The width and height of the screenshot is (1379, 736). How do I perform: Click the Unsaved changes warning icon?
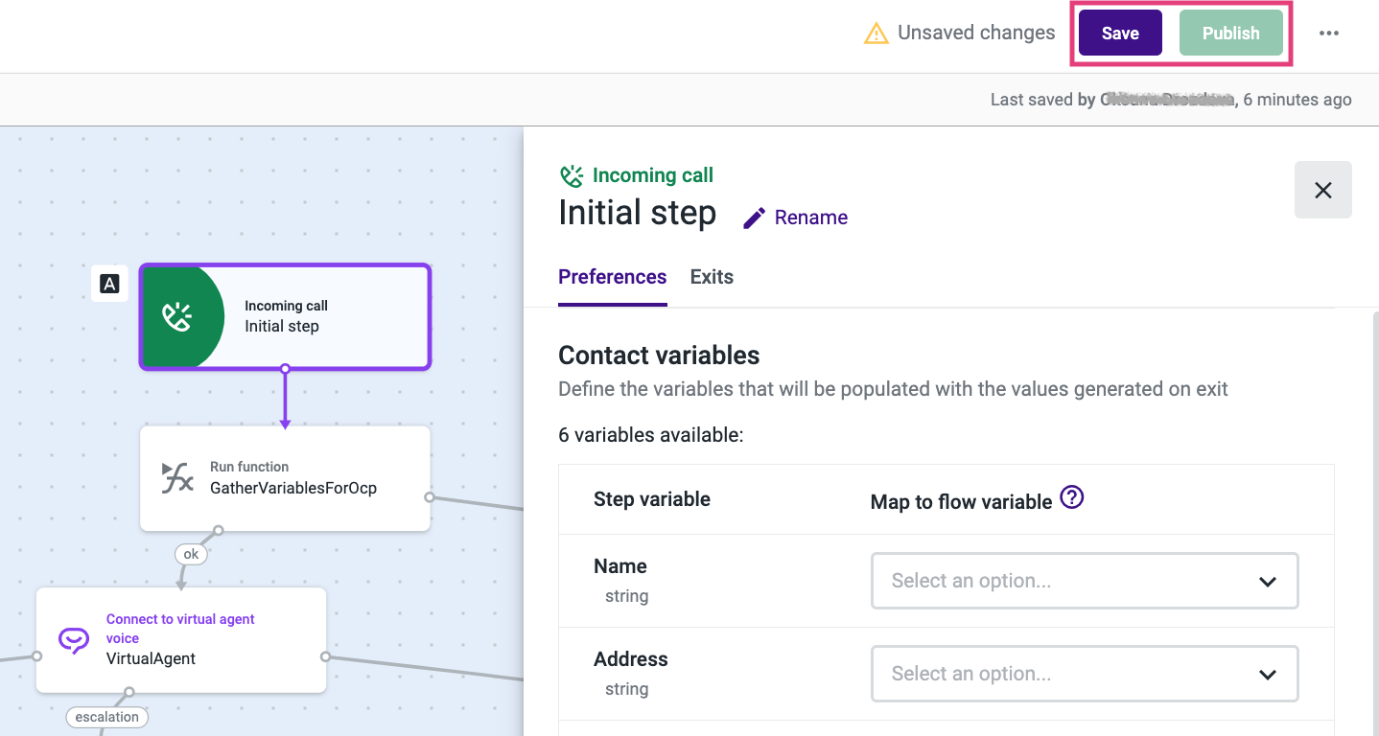click(x=876, y=34)
